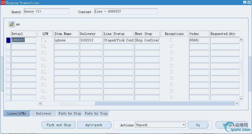This screenshot has width=252, height=134.
Task: Select the Delivery cell 3102212
Action: (91, 40)
